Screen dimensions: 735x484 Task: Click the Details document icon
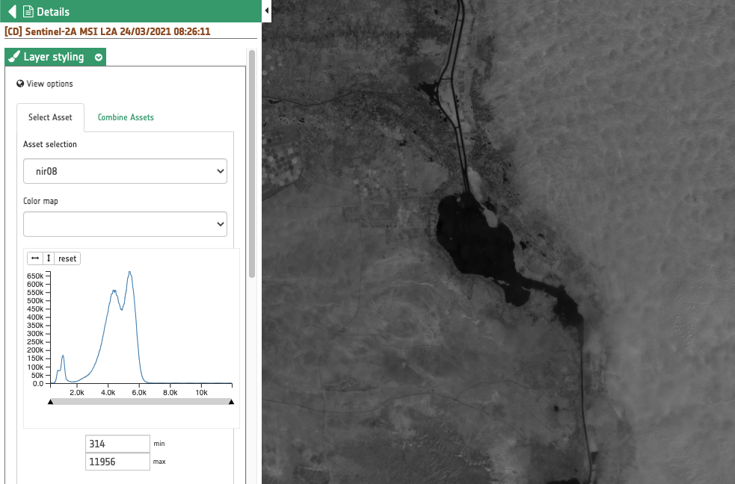[x=28, y=11]
